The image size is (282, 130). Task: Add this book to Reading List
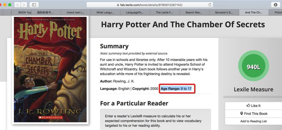(253, 121)
